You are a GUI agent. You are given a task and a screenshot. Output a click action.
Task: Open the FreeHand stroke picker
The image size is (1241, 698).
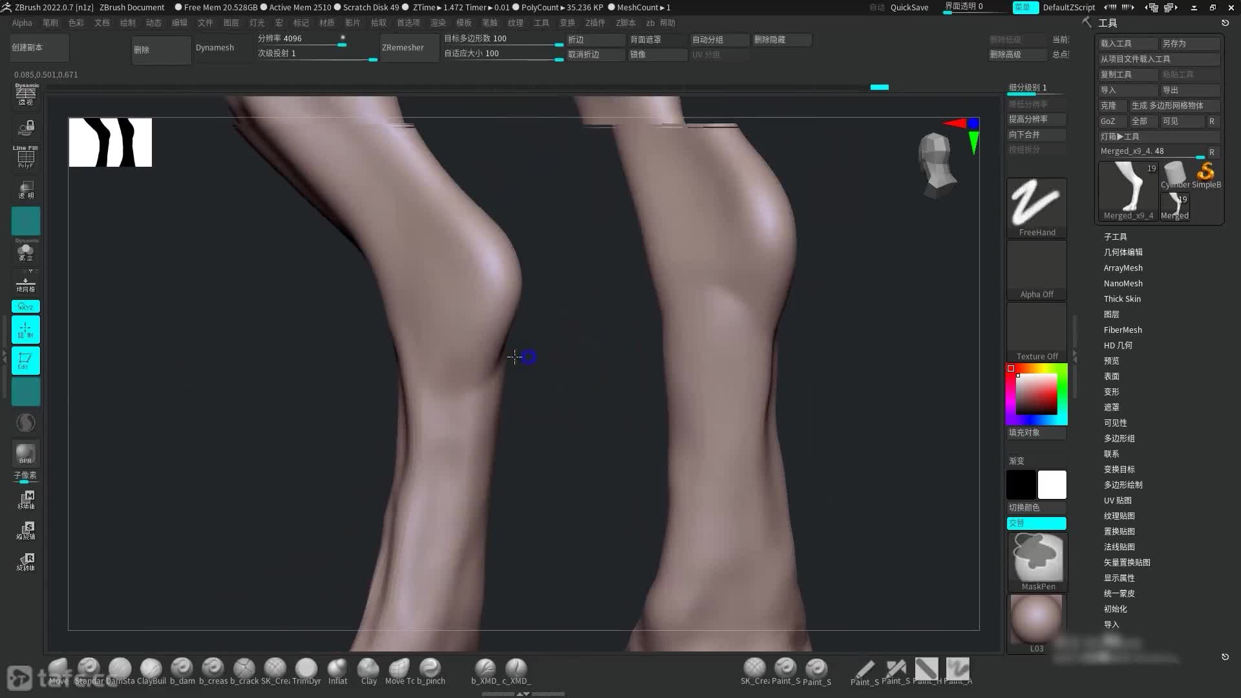pos(1037,207)
